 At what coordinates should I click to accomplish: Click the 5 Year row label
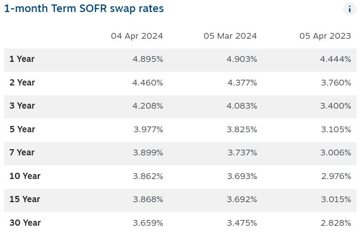point(22,129)
